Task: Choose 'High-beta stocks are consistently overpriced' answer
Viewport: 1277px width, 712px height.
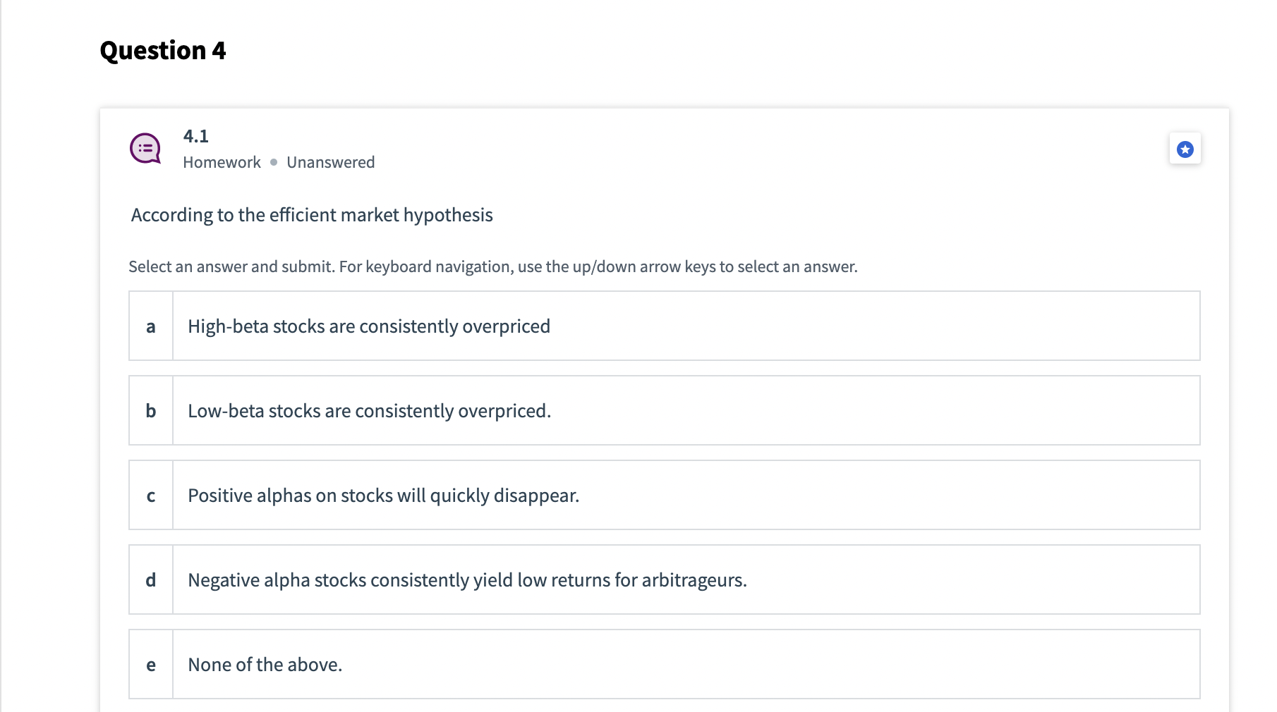Action: pyautogui.click(x=368, y=326)
